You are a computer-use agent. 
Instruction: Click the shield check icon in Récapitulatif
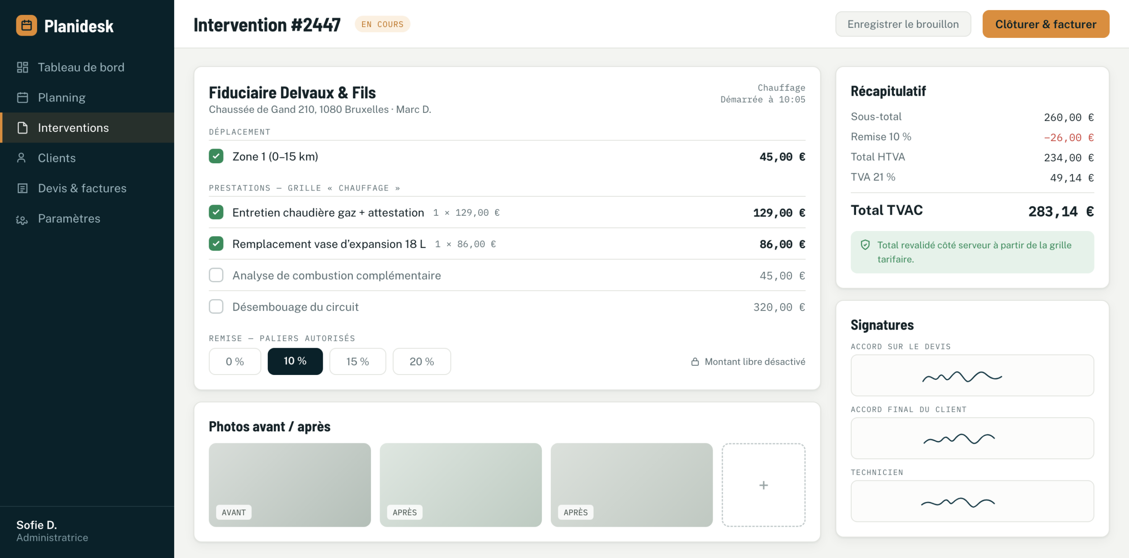pyautogui.click(x=865, y=245)
